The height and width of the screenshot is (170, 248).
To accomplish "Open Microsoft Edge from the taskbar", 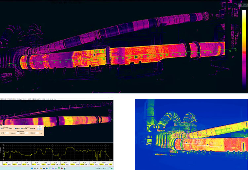I will (47, 168).
